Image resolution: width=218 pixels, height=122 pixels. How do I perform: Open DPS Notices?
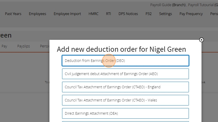(x=128, y=14)
